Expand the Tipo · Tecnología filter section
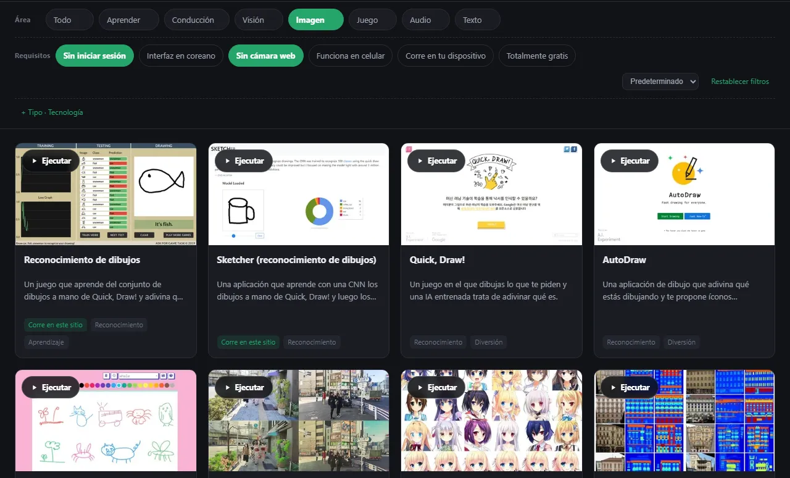Screen dimensions: 790x478 52,112
